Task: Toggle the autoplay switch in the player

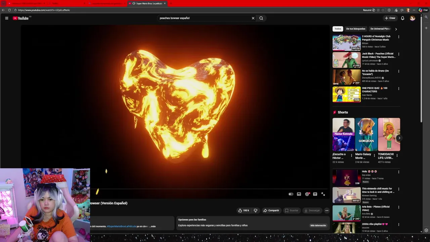Action: (291, 194)
